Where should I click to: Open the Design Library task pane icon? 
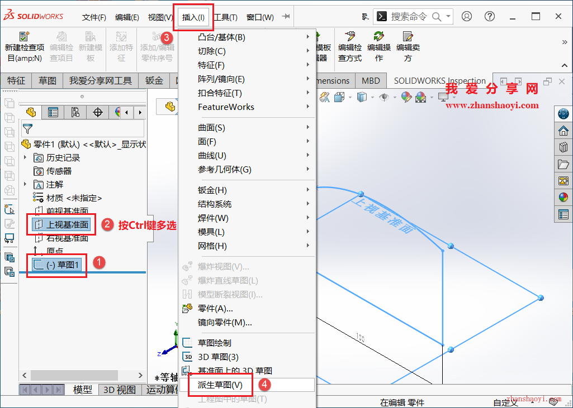pos(563,147)
